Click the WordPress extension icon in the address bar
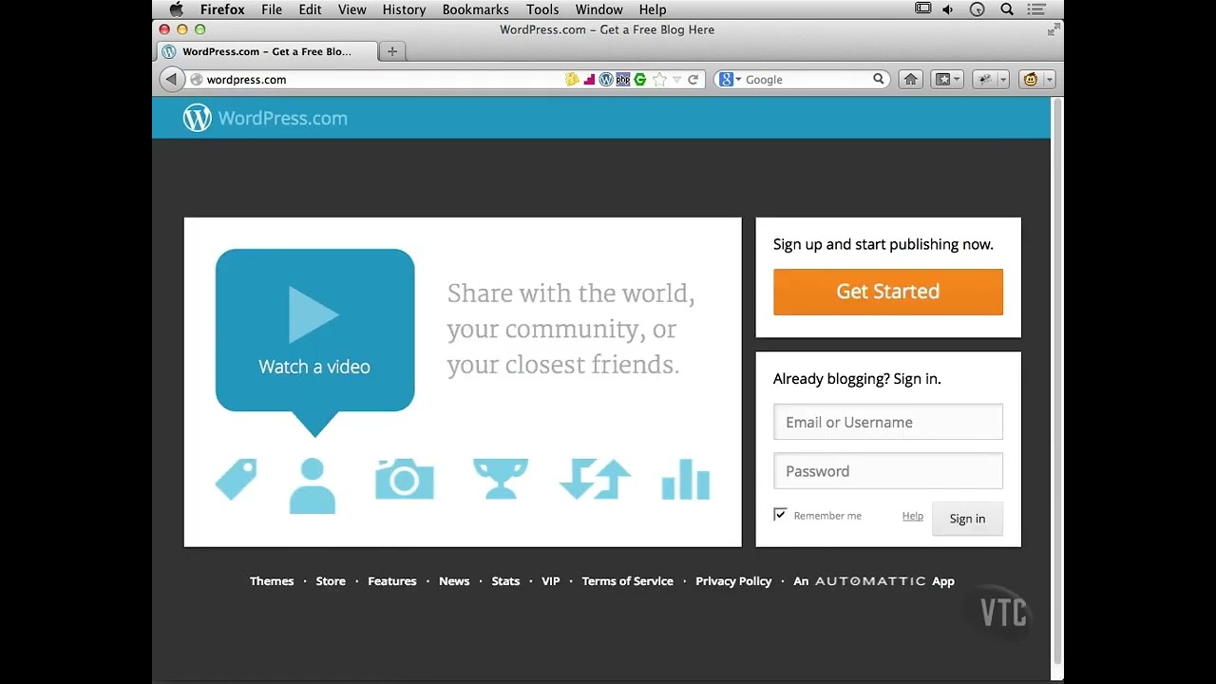This screenshot has width=1216, height=684. tap(606, 80)
